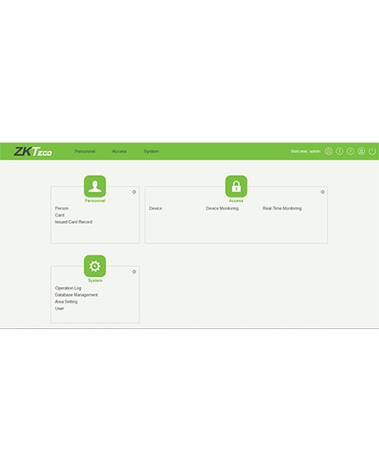Open the System menu in top bar

click(x=152, y=152)
